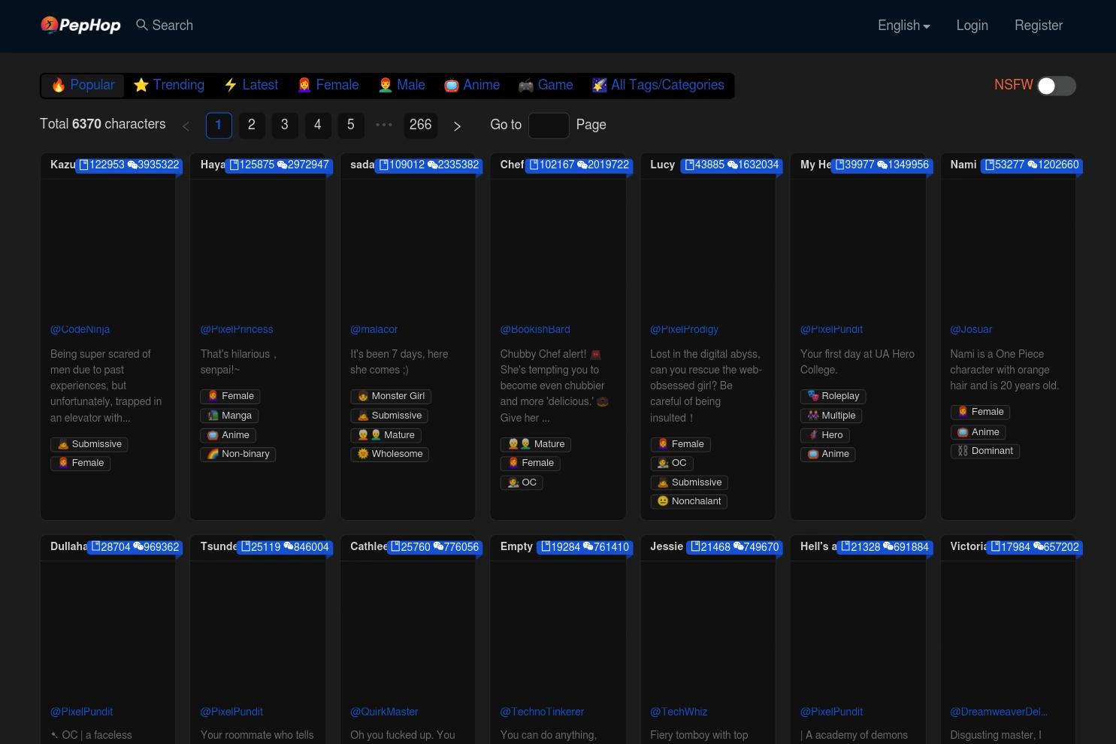Image resolution: width=1116 pixels, height=744 pixels.
Task: Open creator @PixelProdigy profile
Action: point(685,329)
